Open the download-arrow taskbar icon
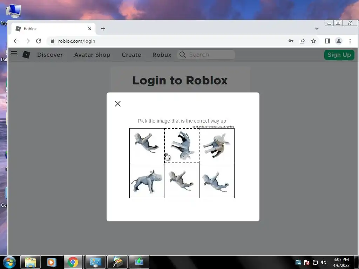The height and width of the screenshot is (269, 359). coord(139,262)
